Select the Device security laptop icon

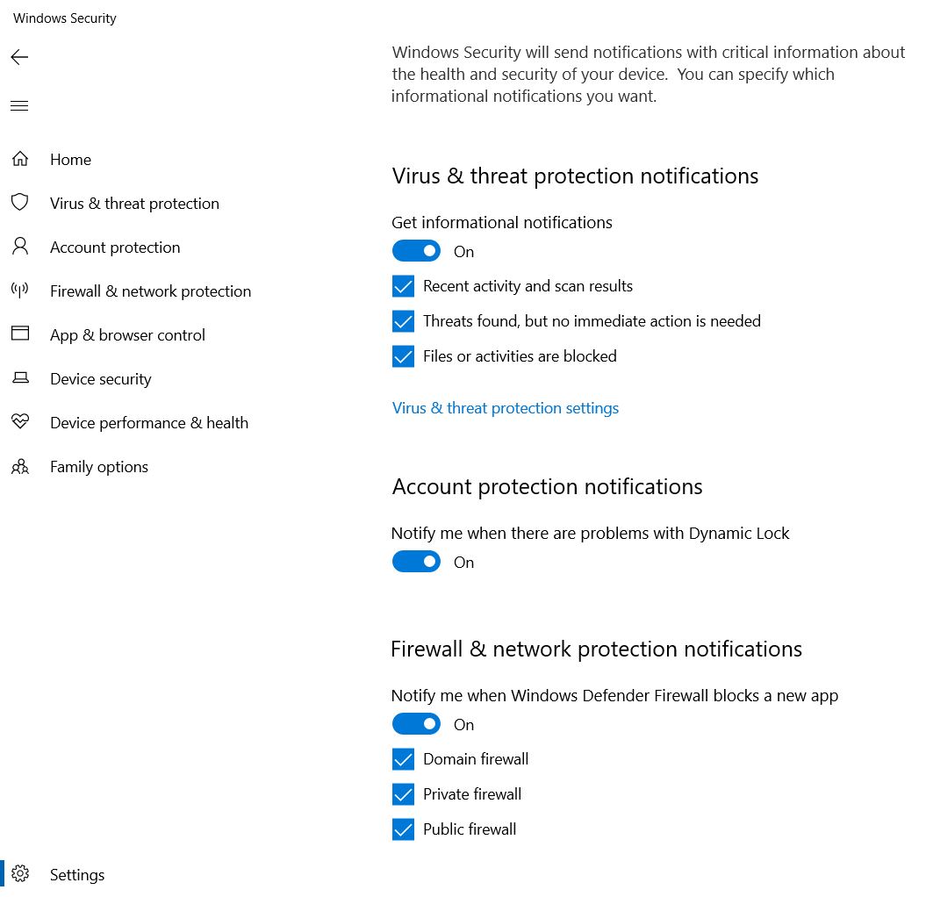tap(20, 378)
